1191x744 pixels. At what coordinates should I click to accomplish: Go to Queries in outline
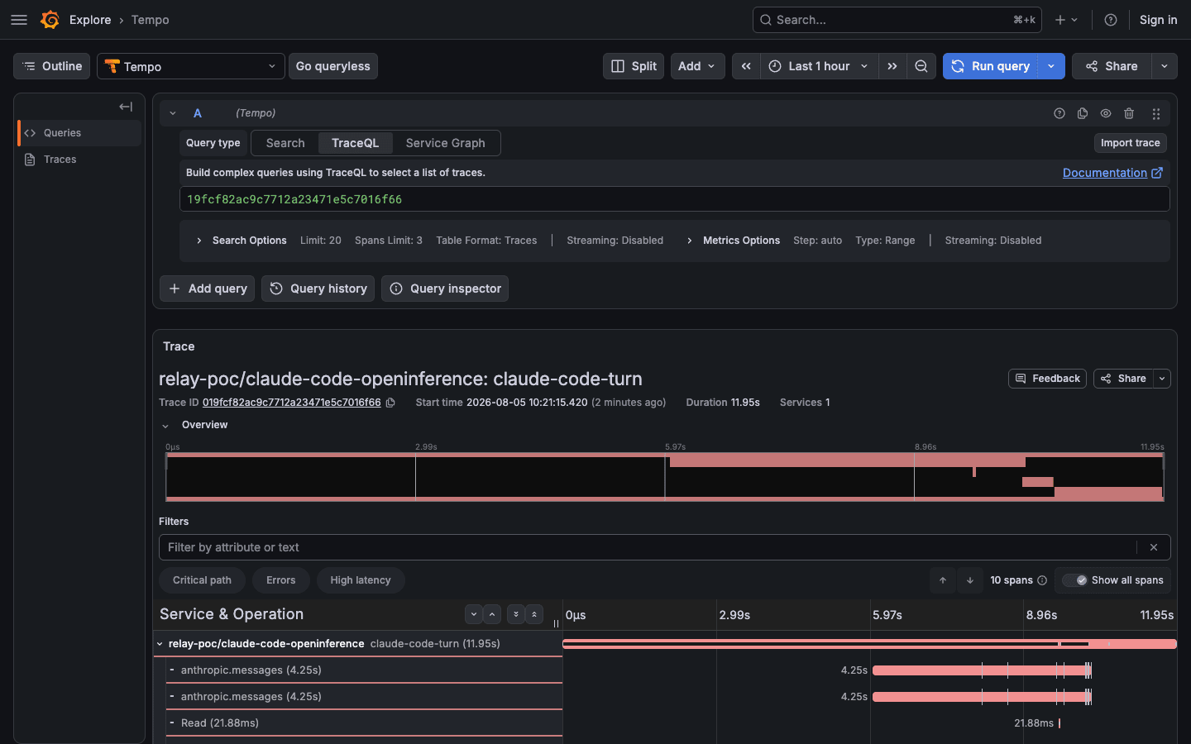point(79,133)
